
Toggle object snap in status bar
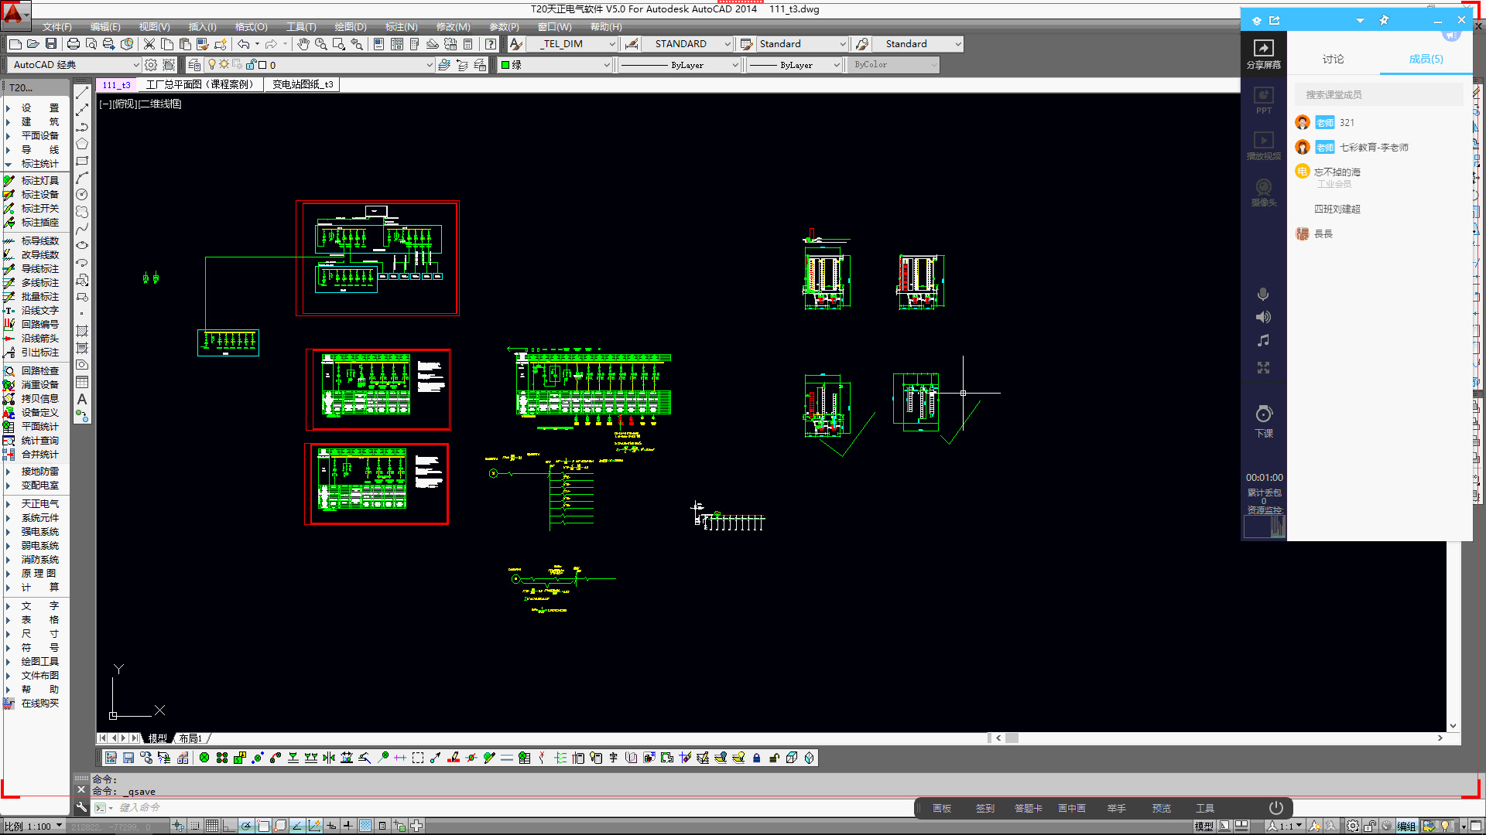[x=264, y=826]
